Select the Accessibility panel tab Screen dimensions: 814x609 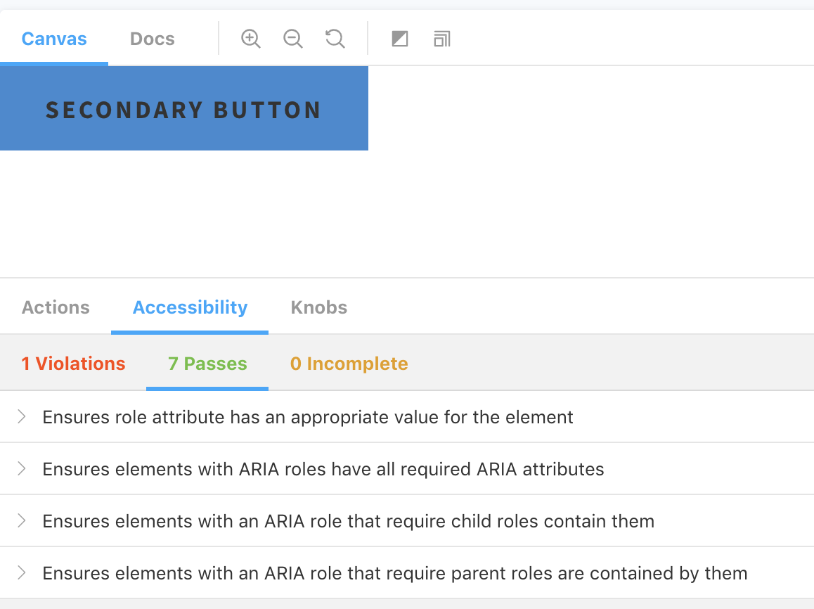[190, 307]
